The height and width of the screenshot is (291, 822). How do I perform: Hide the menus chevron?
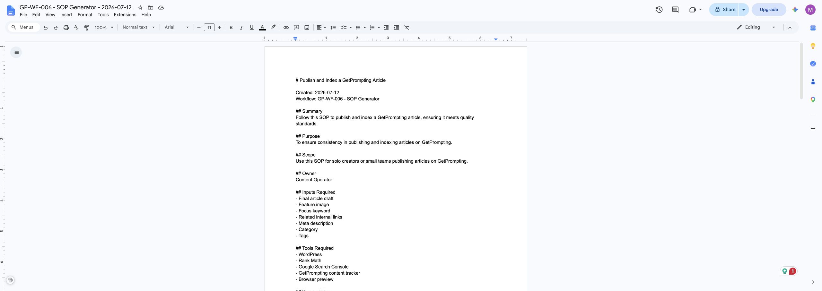coord(790,28)
